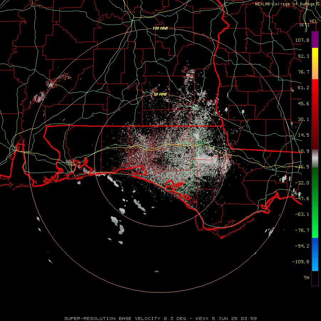The width and height of the screenshot is (321, 321).
Task: Click the 14.5 velocity scale value
Action: (304, 135)
